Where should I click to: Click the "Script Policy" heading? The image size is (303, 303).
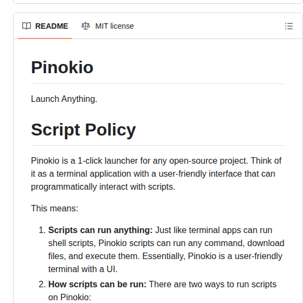(x=83, y=130)
